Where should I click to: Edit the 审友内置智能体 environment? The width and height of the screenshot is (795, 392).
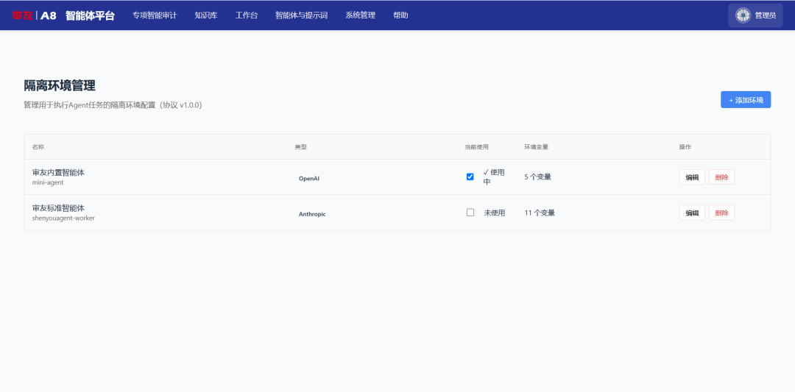(x=692, y=177)
